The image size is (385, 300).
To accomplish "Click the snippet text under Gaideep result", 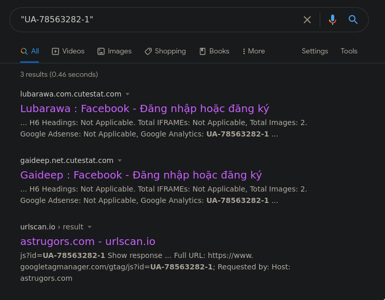I will click(x=164, y=195).
